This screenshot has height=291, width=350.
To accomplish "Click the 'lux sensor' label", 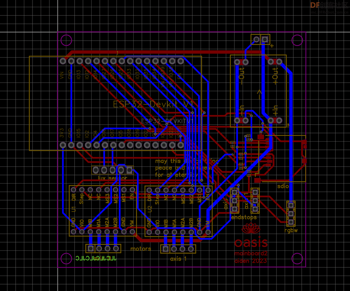I will pyautogui.click(x=112, y=178).
